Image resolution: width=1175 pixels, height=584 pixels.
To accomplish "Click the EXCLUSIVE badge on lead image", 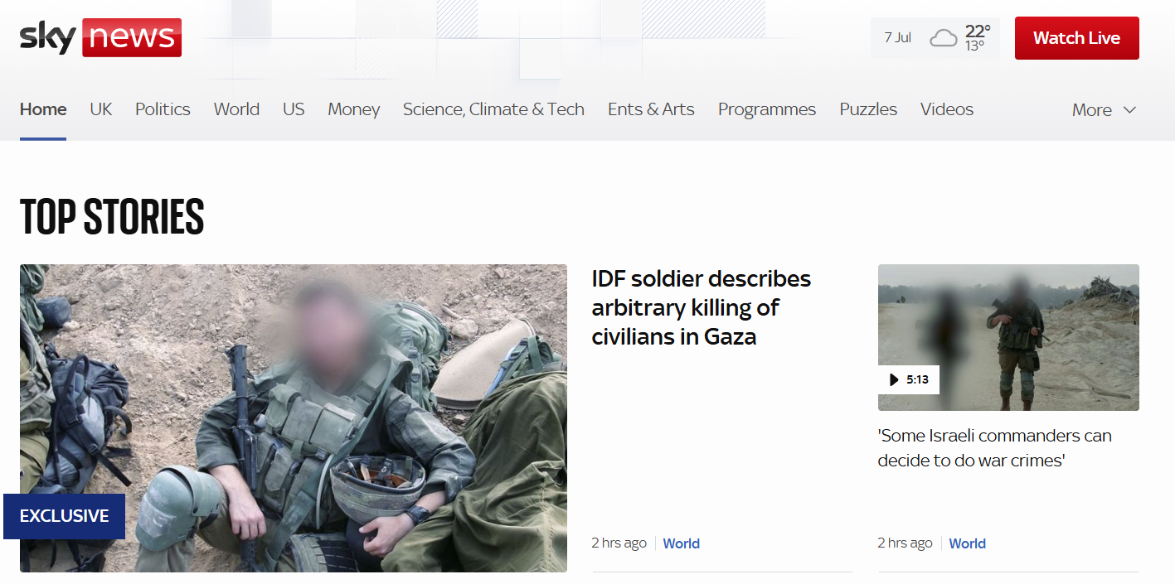I will (64, 516).
